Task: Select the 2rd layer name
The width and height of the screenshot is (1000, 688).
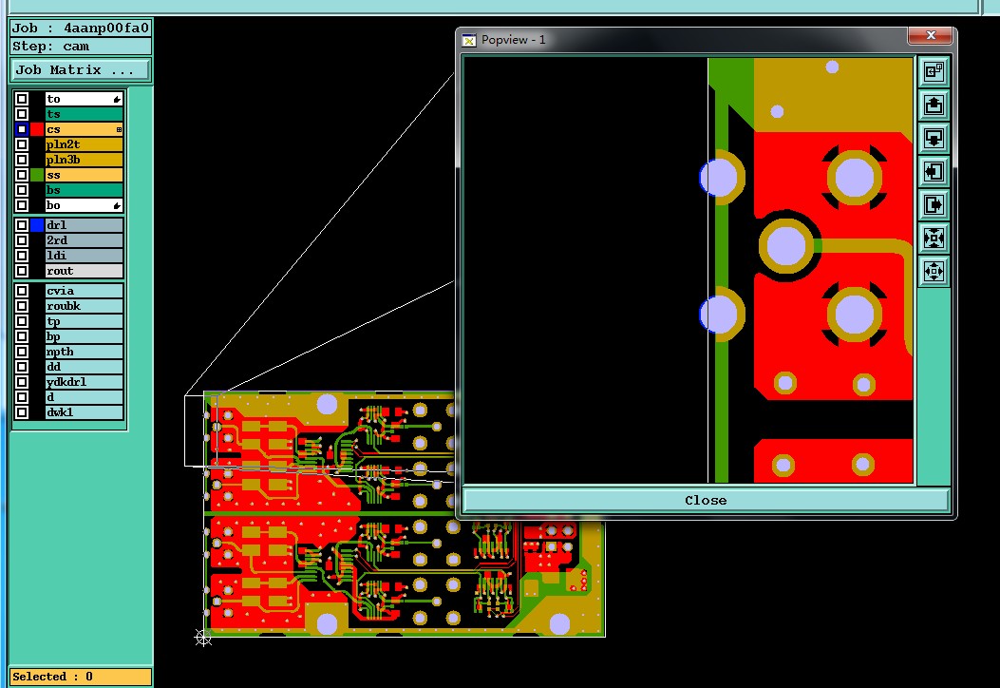Action: 85,240
